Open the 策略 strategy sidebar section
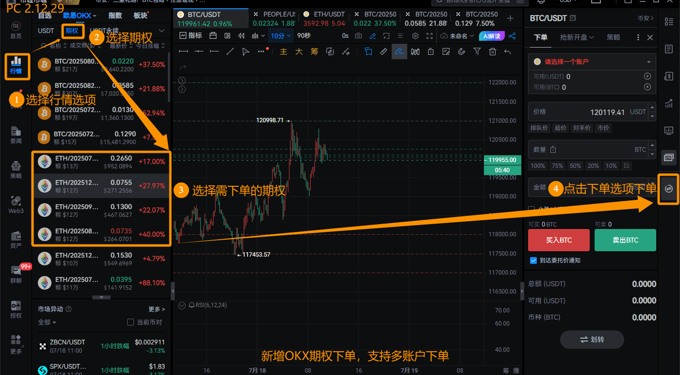The image size is (680, 375). point(16,170)
